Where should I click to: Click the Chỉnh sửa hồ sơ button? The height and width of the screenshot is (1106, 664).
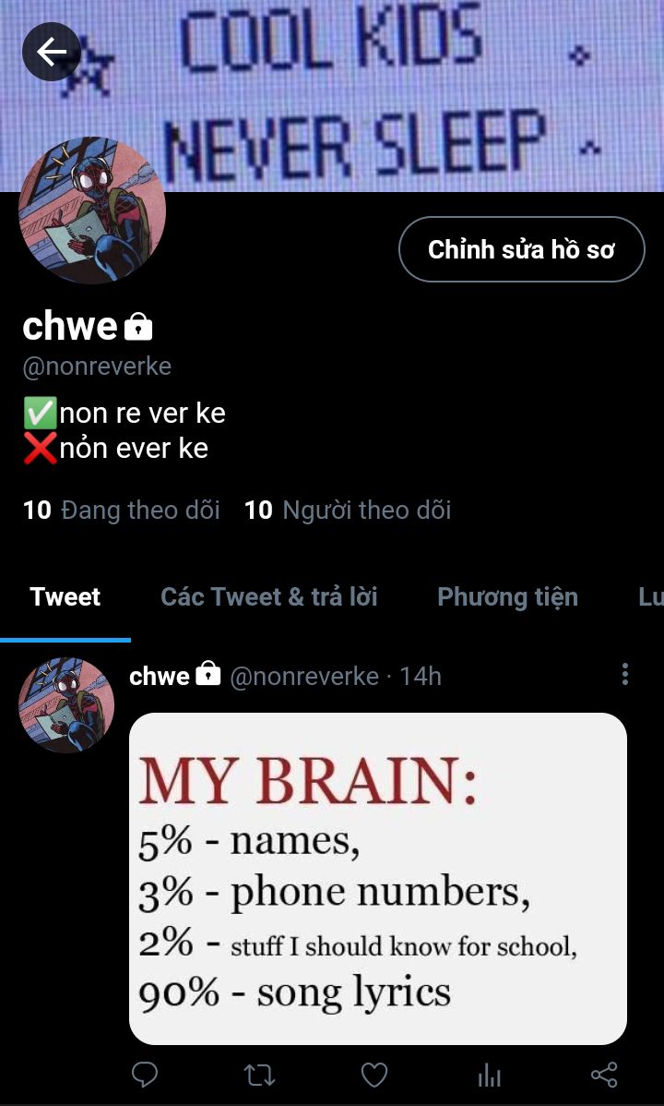pos(522,249)
